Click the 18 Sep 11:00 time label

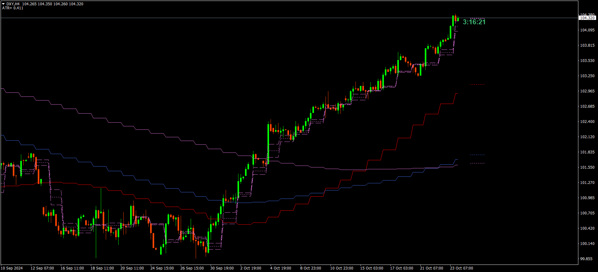pyautogui.click(x=102, y=268)
